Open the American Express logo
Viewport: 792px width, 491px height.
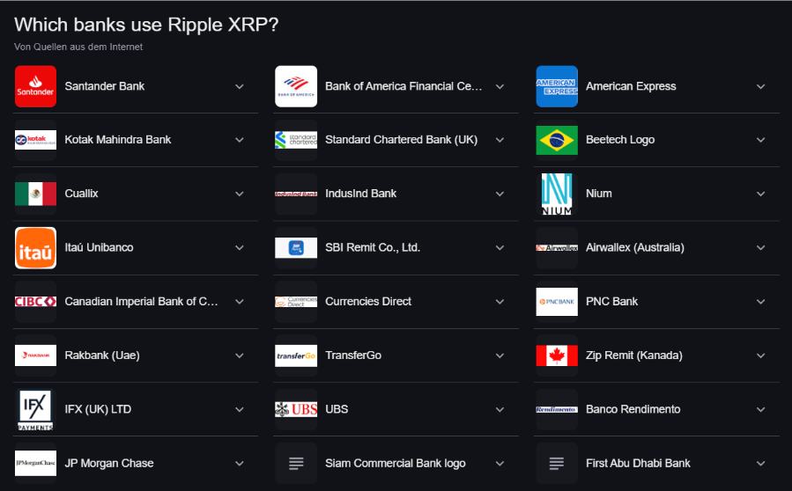pos(557,86)
